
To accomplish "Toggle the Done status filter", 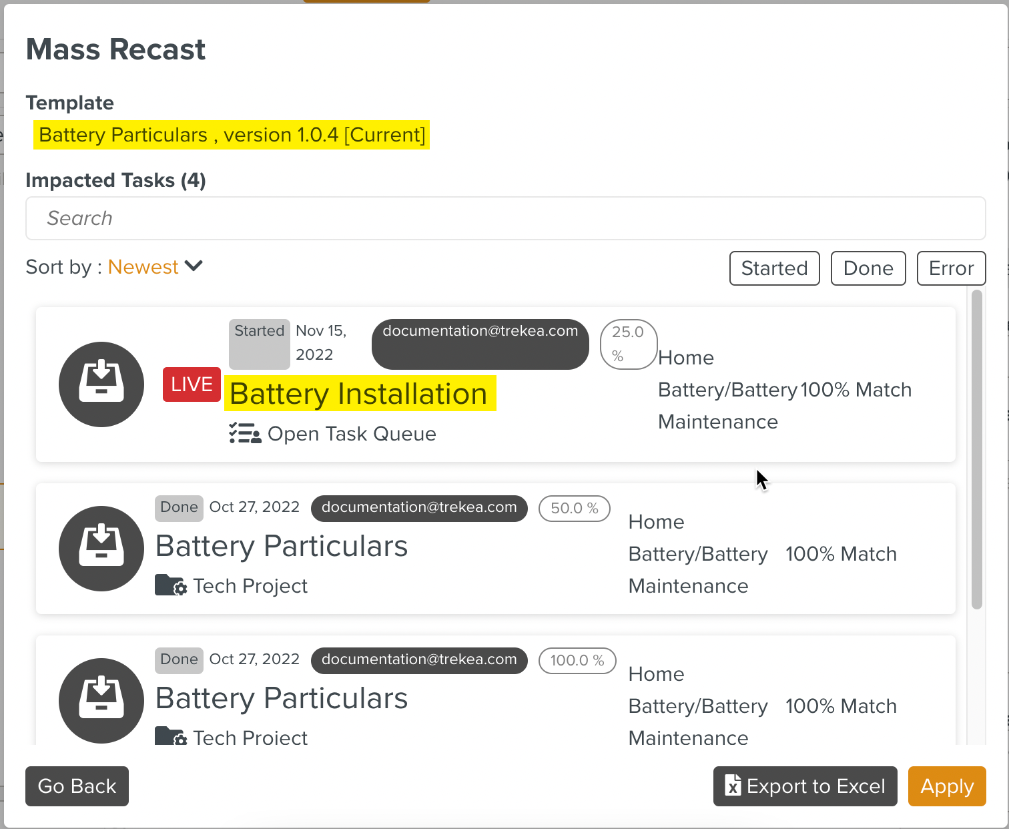I will (868, 268).
